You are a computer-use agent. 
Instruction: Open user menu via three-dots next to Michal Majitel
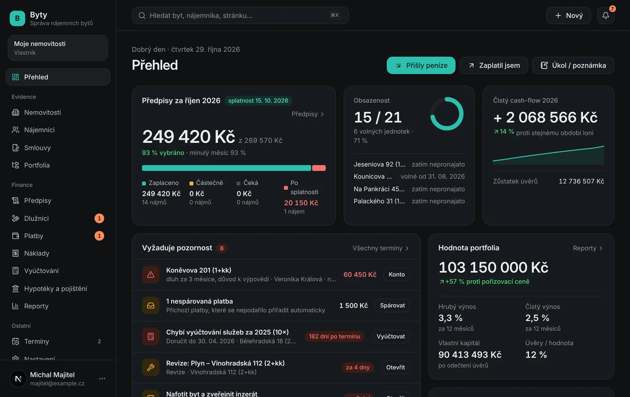(102, 378)
